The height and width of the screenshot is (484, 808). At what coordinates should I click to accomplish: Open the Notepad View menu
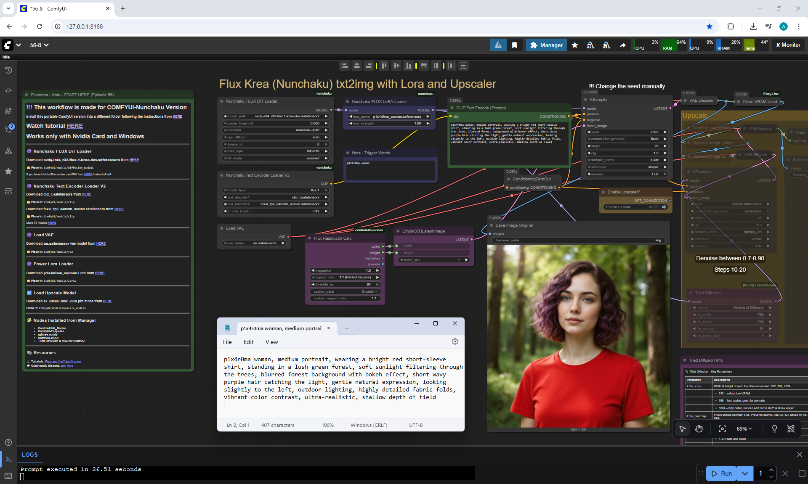pos(271,342)
